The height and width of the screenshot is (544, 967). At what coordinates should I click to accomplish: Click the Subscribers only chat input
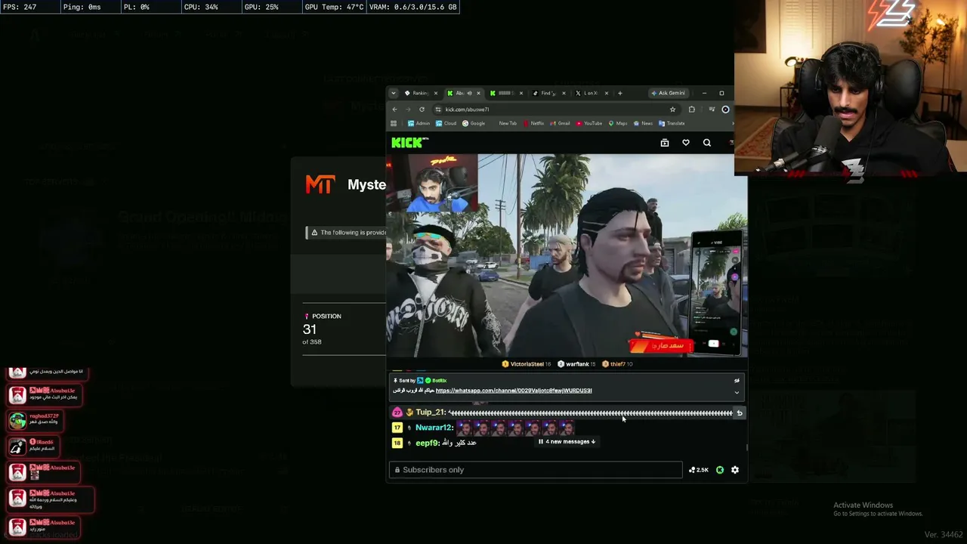click(536, 470)
